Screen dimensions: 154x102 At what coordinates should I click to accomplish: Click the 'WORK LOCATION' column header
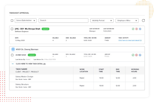pos(84,70)
